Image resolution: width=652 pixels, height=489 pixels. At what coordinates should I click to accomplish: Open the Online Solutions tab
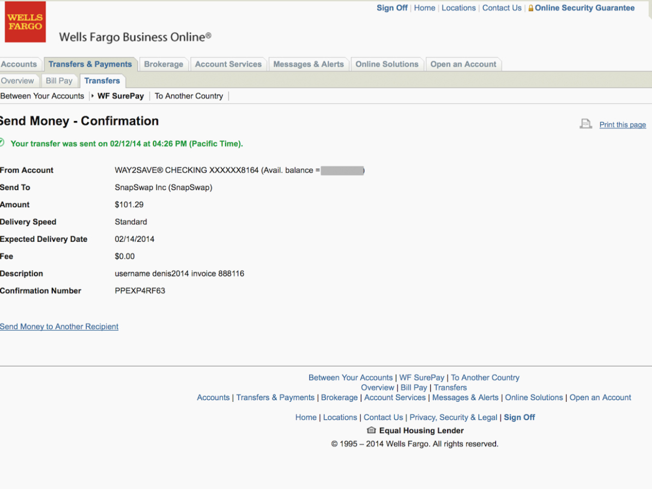click(387, 64)
